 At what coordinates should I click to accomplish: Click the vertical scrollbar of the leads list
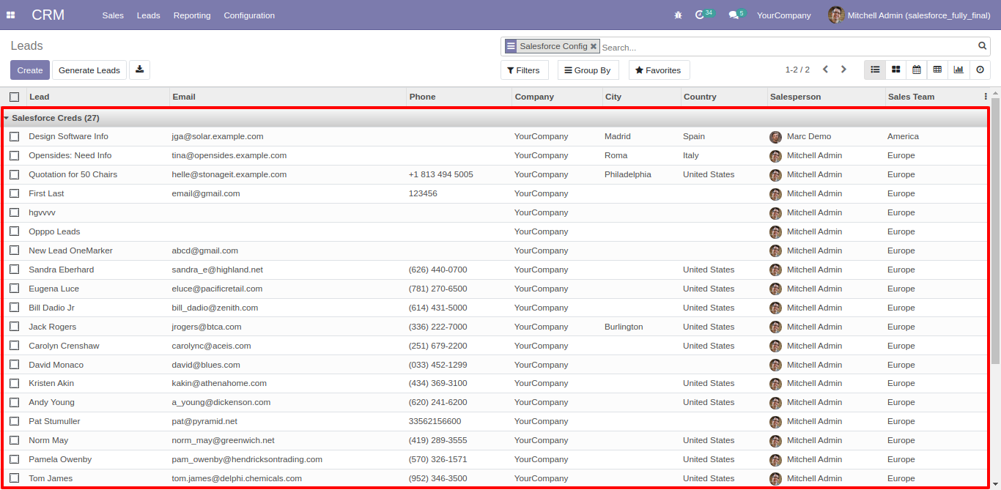pos(995,231)
